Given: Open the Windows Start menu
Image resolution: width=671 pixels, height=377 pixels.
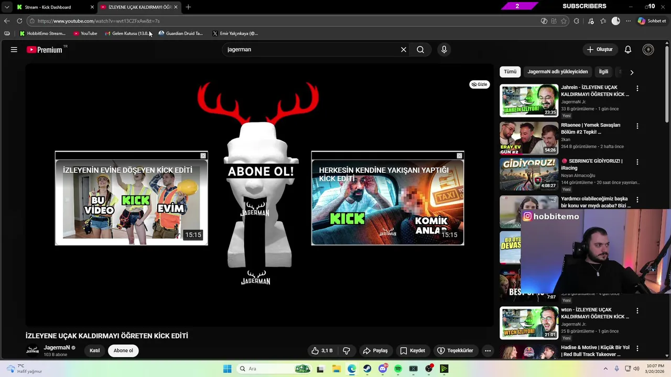Looking at the screenshot, I should click(x=227, y=369).
